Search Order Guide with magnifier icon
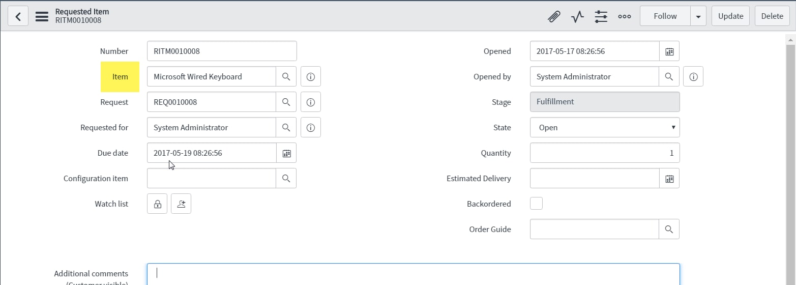Viewport: 796px width, 285px height. (669, 229)
